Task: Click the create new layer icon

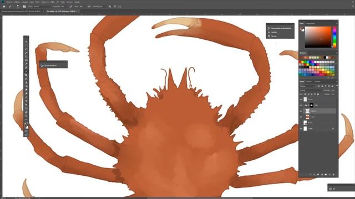Action: (329, 175)
